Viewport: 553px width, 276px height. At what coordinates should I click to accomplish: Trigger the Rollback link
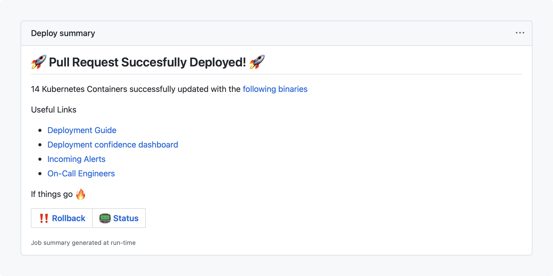[x=68, y=218]
